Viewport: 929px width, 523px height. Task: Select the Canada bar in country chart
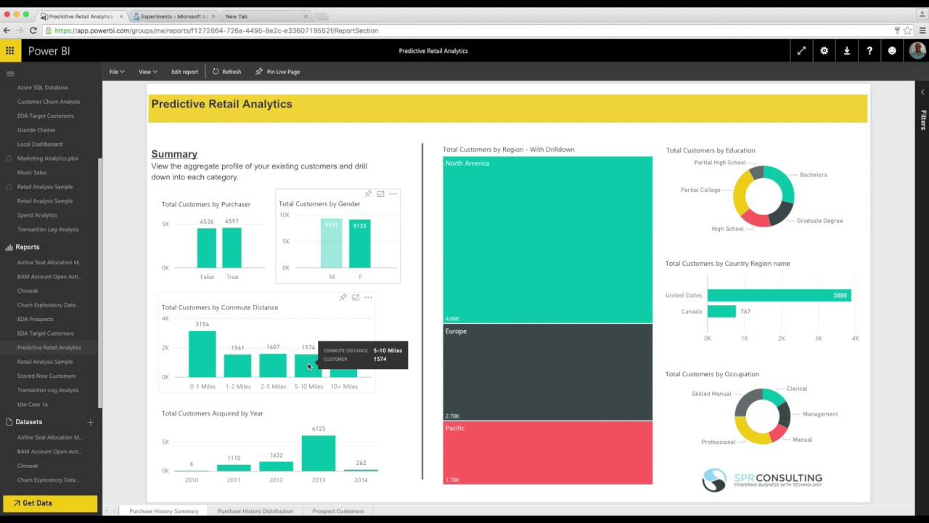point(721,311)
